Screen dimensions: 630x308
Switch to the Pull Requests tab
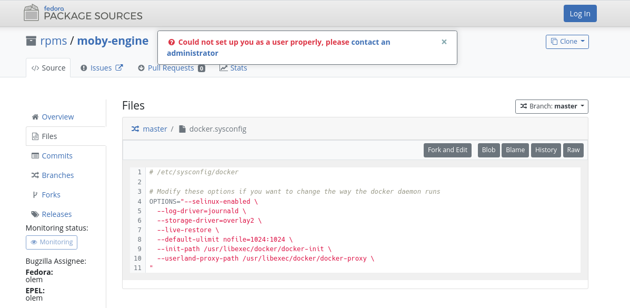click(x=171, y=68)
